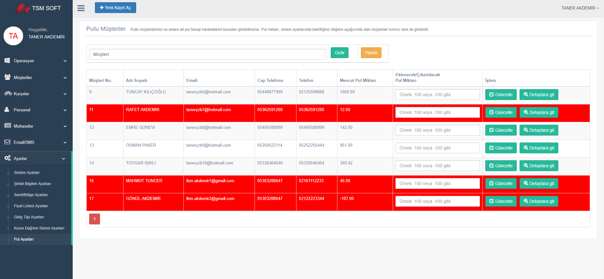Go to page 1 in pagination

(94, 219)
